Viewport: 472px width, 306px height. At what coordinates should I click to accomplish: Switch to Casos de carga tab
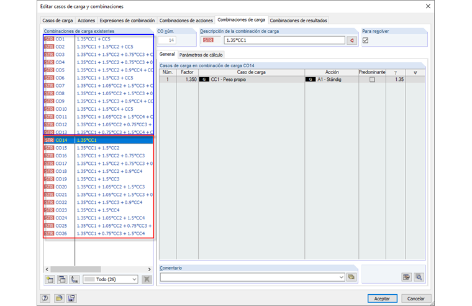point(58,21)
